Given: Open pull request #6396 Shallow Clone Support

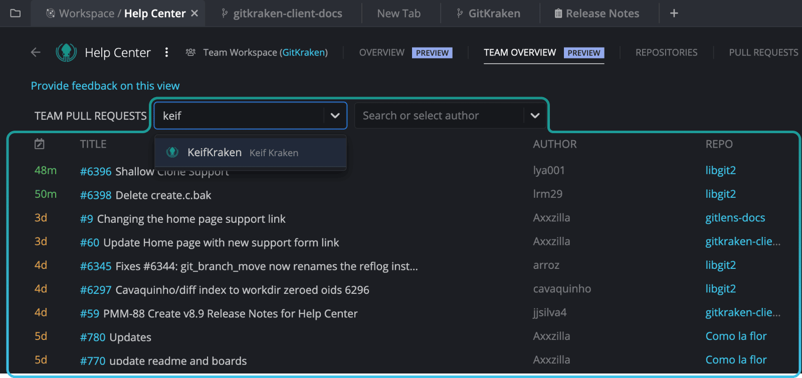Looking at the screenshot, I should pyautogui.click(x=154, y=171).
